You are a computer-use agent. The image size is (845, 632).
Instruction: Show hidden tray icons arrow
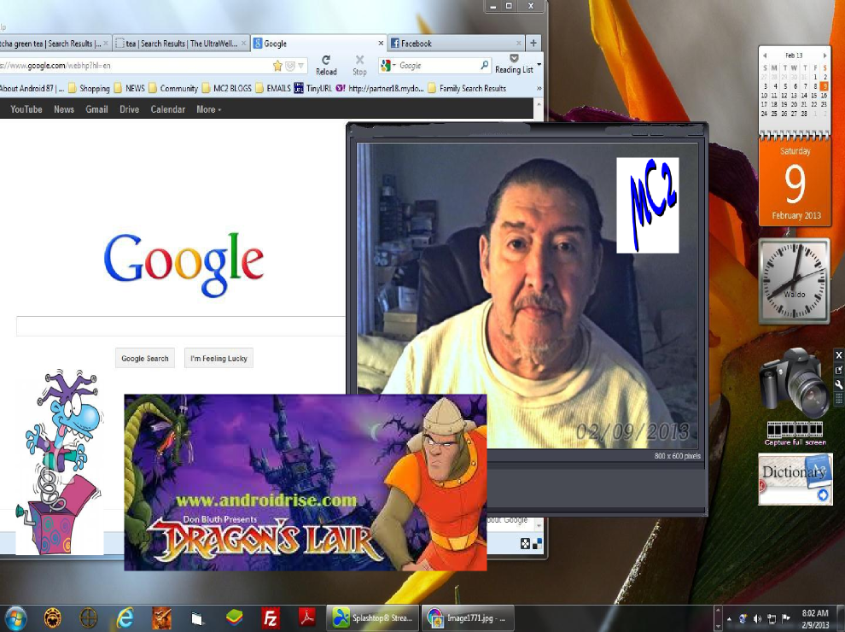(729, 618)
